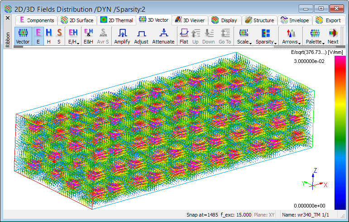Click the E&H fields icon
The width and height of the screenshot is (349, 222).
coord(89,36)
